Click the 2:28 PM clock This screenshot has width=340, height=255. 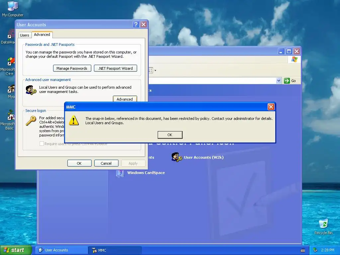328,250
